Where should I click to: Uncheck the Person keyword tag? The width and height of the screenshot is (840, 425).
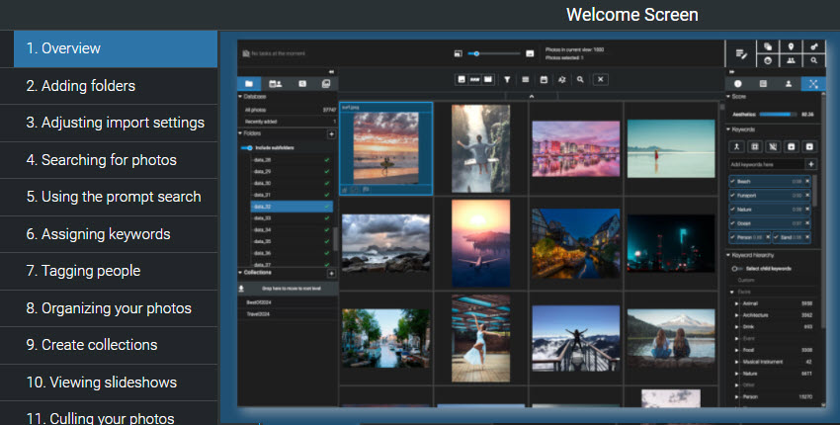[733, 237]
